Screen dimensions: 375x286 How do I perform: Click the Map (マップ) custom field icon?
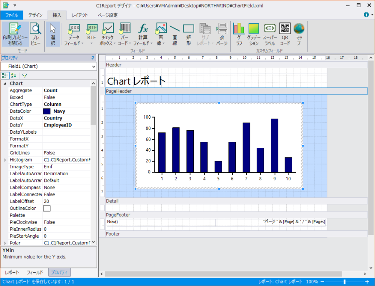pyautogui.click(x=299, y=34)
